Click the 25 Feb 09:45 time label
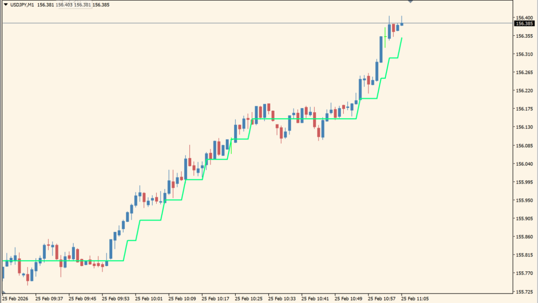The image size is (538, 303). pyautogui.click(x=82, y=299)
